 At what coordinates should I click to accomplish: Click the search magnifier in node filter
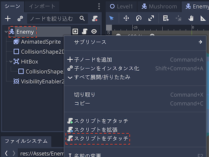tap(82, 18)
